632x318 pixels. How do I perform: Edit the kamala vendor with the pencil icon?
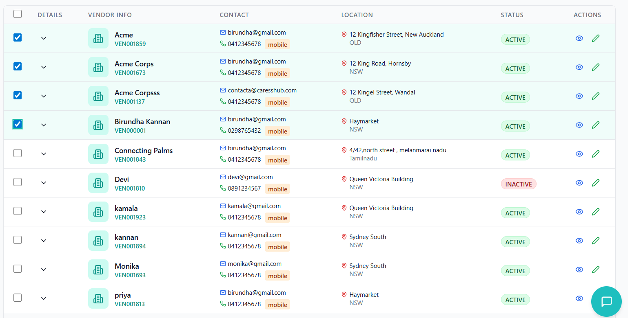click(596, 212)
